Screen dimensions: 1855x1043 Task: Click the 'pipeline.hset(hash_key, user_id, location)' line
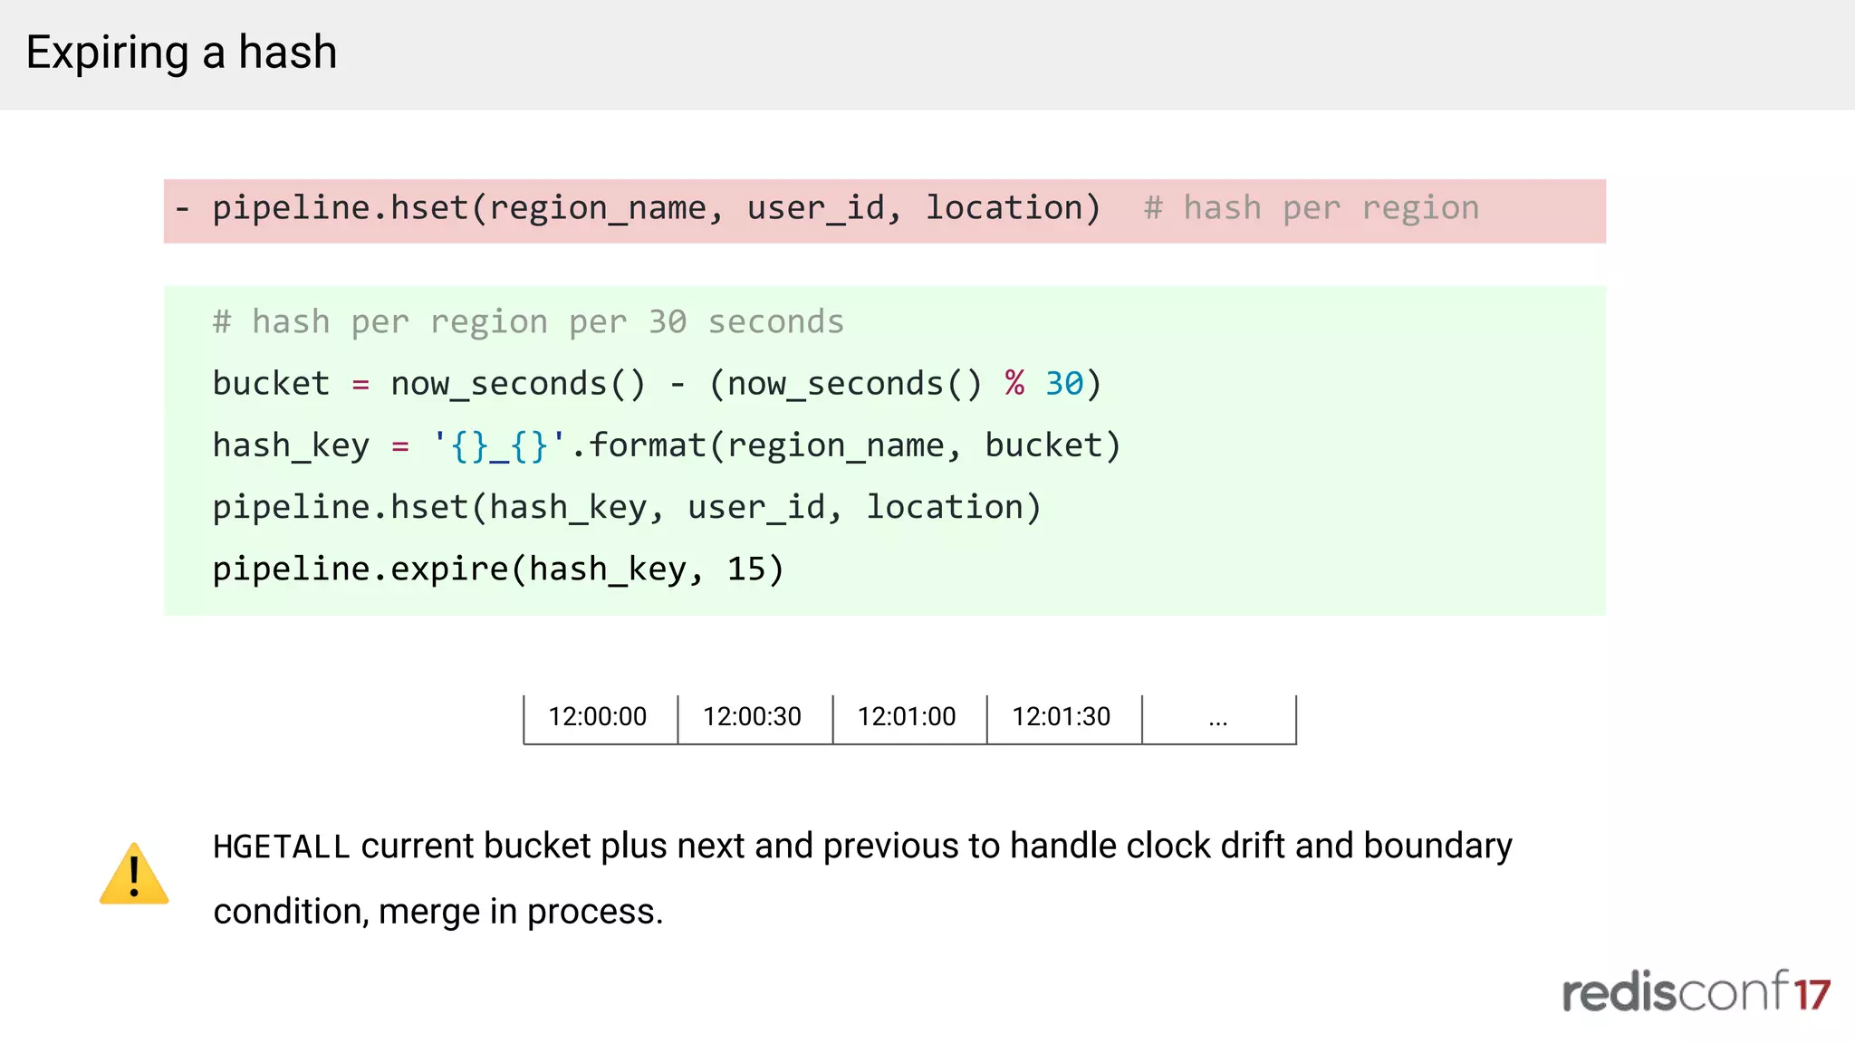pos(627,507)
